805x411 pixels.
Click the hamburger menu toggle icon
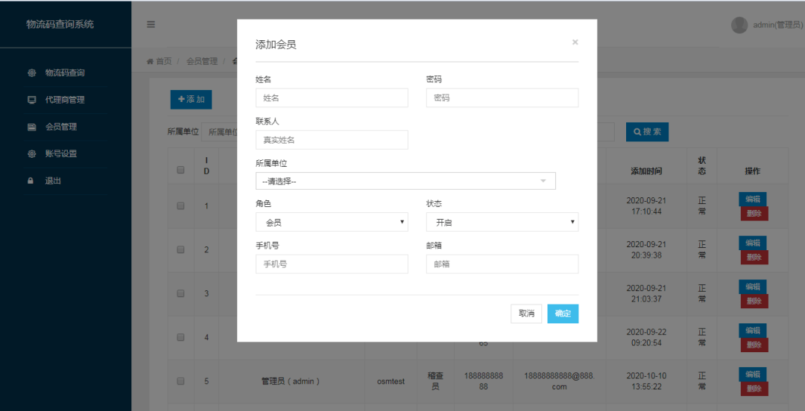coord(151,25)
